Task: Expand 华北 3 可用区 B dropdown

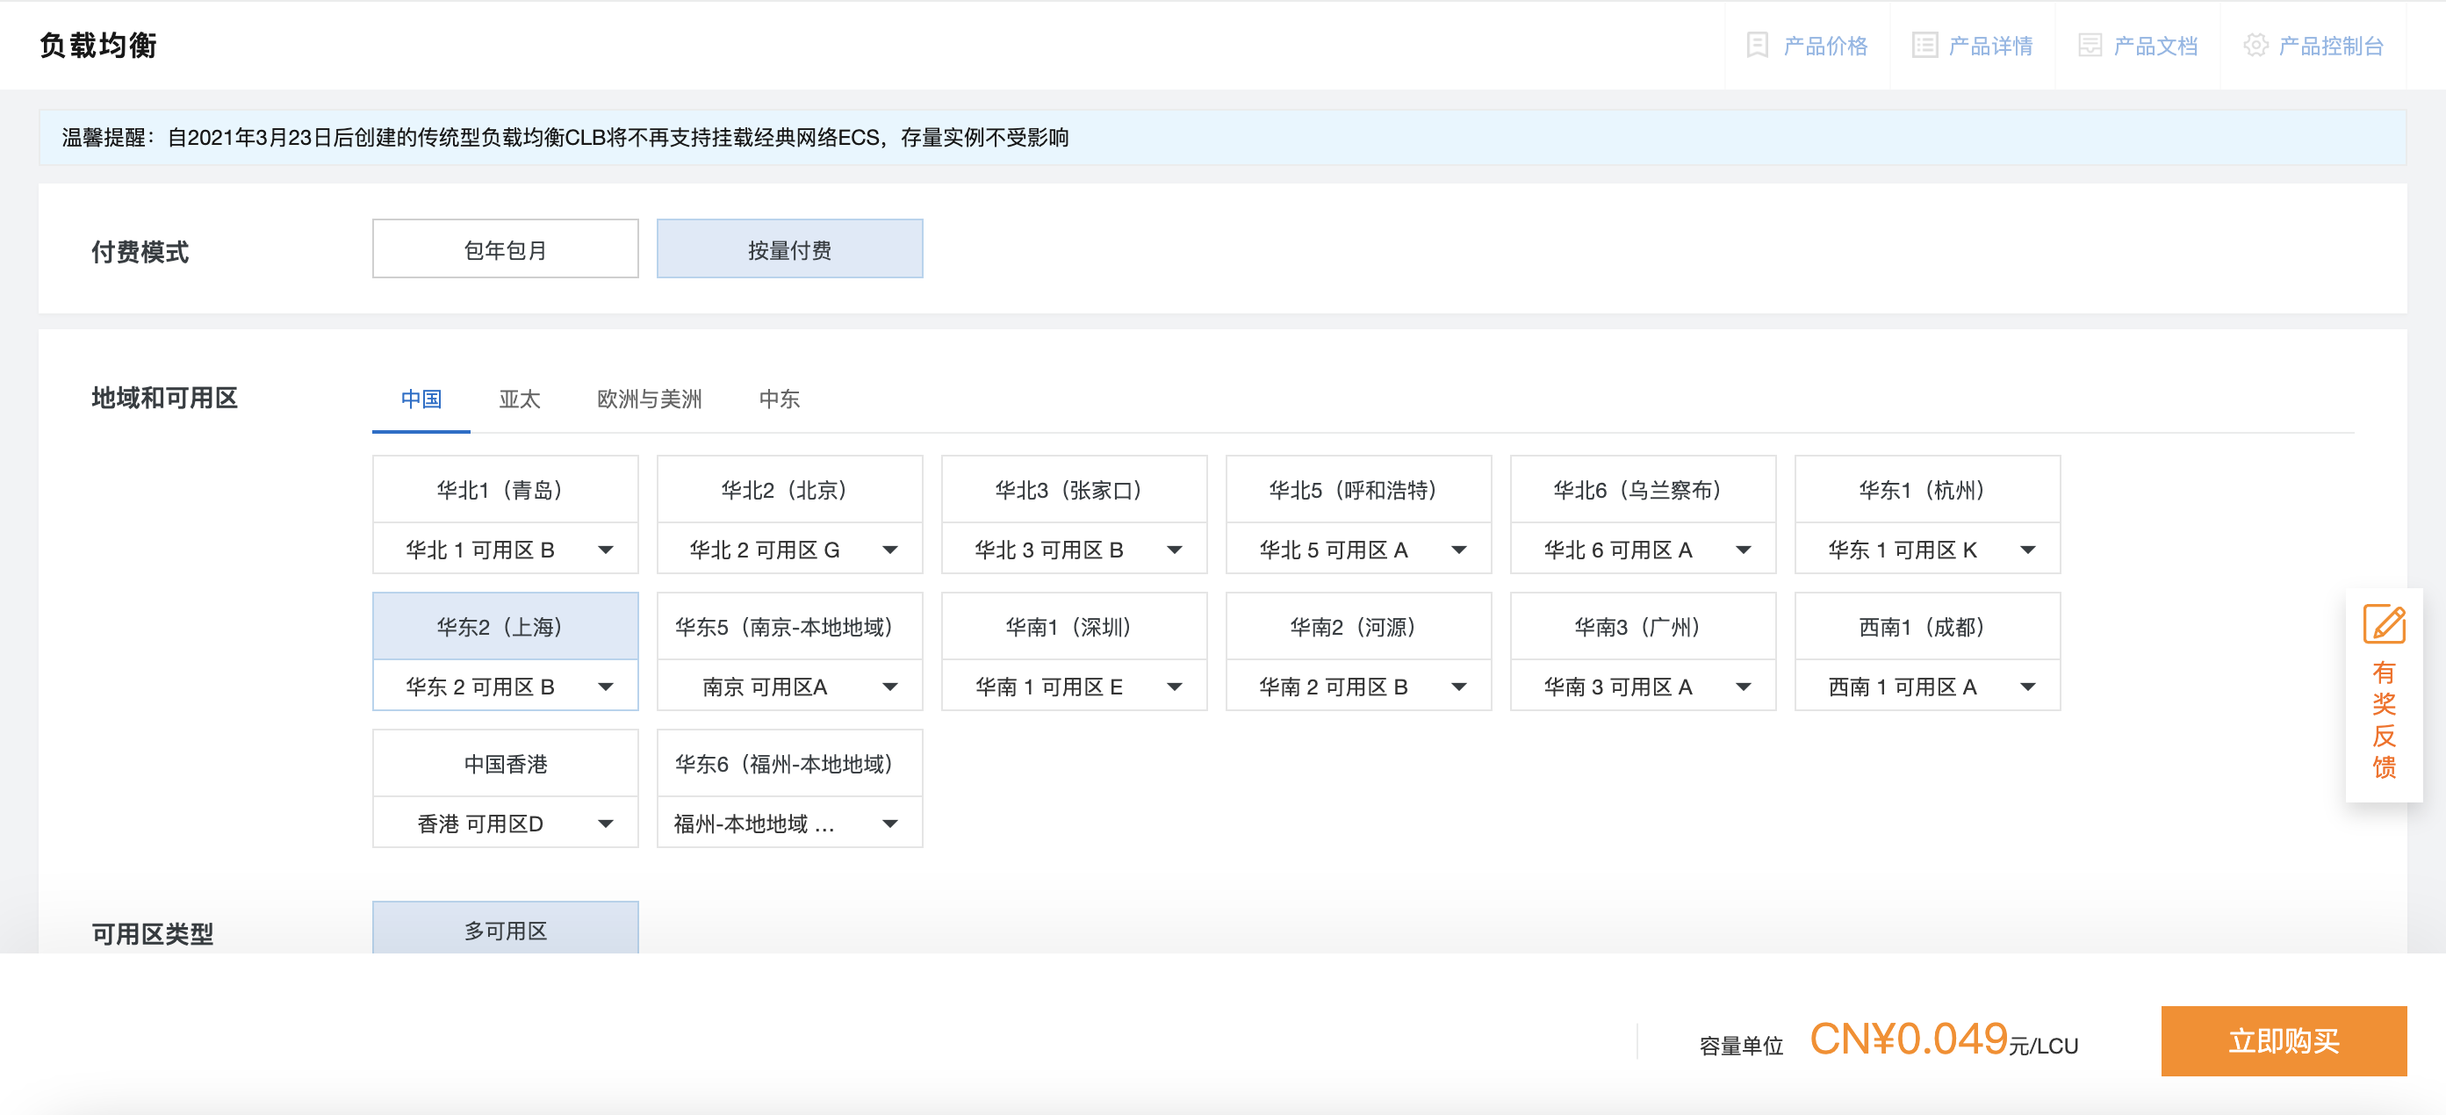Action: (1074, 549)
